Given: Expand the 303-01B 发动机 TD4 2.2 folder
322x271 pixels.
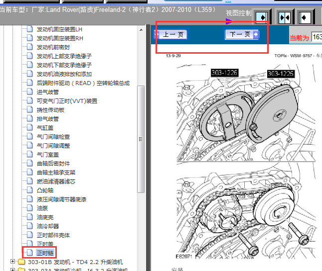Looking at the screenshot, I should [x=13, y=262].
